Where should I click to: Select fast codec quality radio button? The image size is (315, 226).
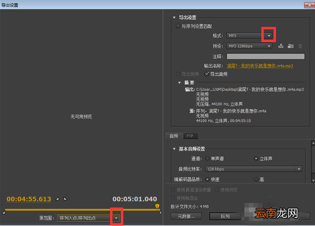[207, 180]
